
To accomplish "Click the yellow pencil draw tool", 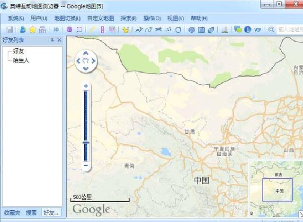I will pyautogui.click(x=93, y=29).
